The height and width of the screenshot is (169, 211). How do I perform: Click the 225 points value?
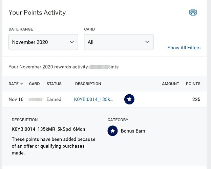pyautogui.click(x=196, y=99)
